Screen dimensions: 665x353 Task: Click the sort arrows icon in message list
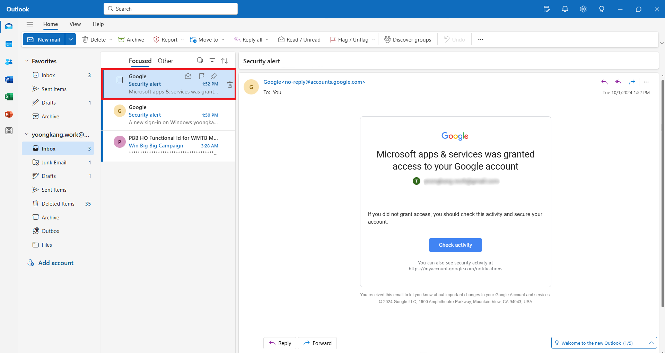point(225,61)
